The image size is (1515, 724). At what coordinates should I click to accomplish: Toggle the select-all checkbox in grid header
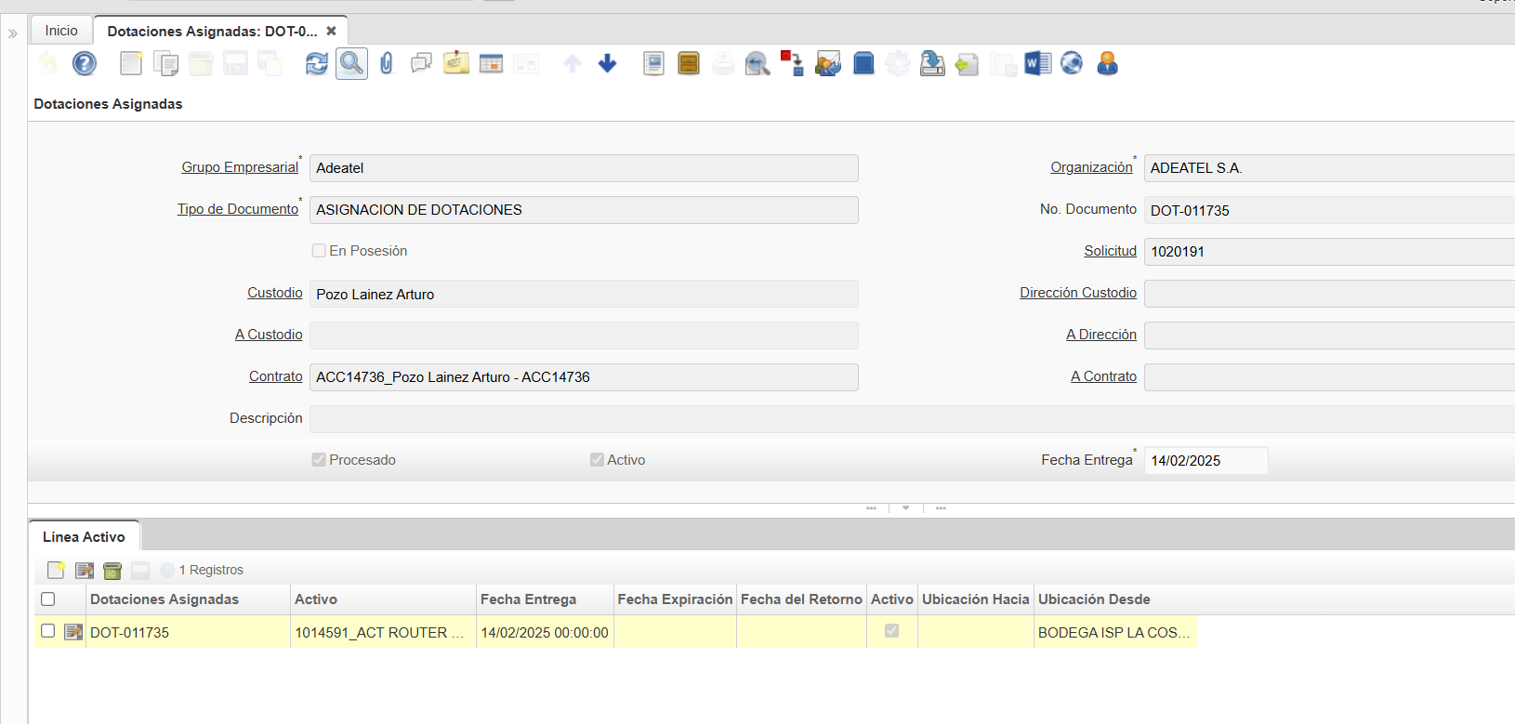pos(48,599)
